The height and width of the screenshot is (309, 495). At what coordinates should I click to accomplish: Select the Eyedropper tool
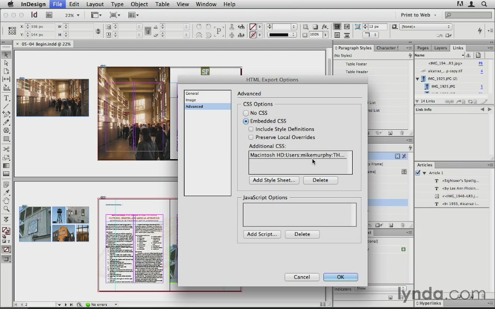[6, 192]
